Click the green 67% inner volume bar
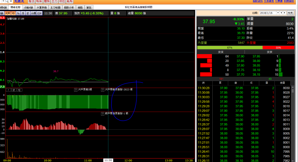This screenshot has height=162, width=298. [x=230, y=48]
